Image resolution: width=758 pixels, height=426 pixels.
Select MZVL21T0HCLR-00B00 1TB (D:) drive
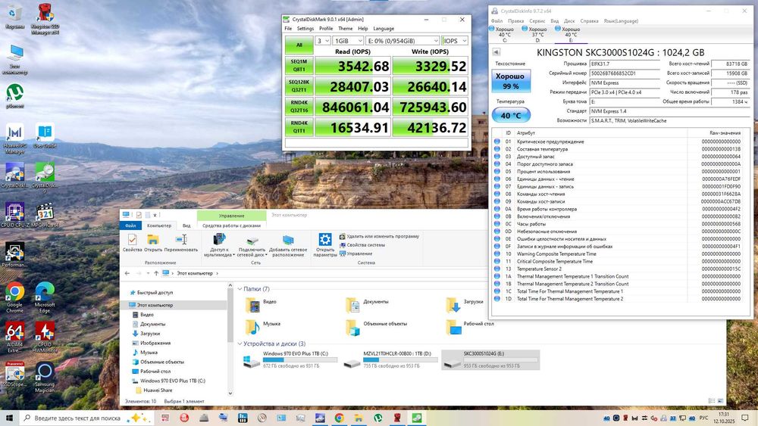click(391, 360)
